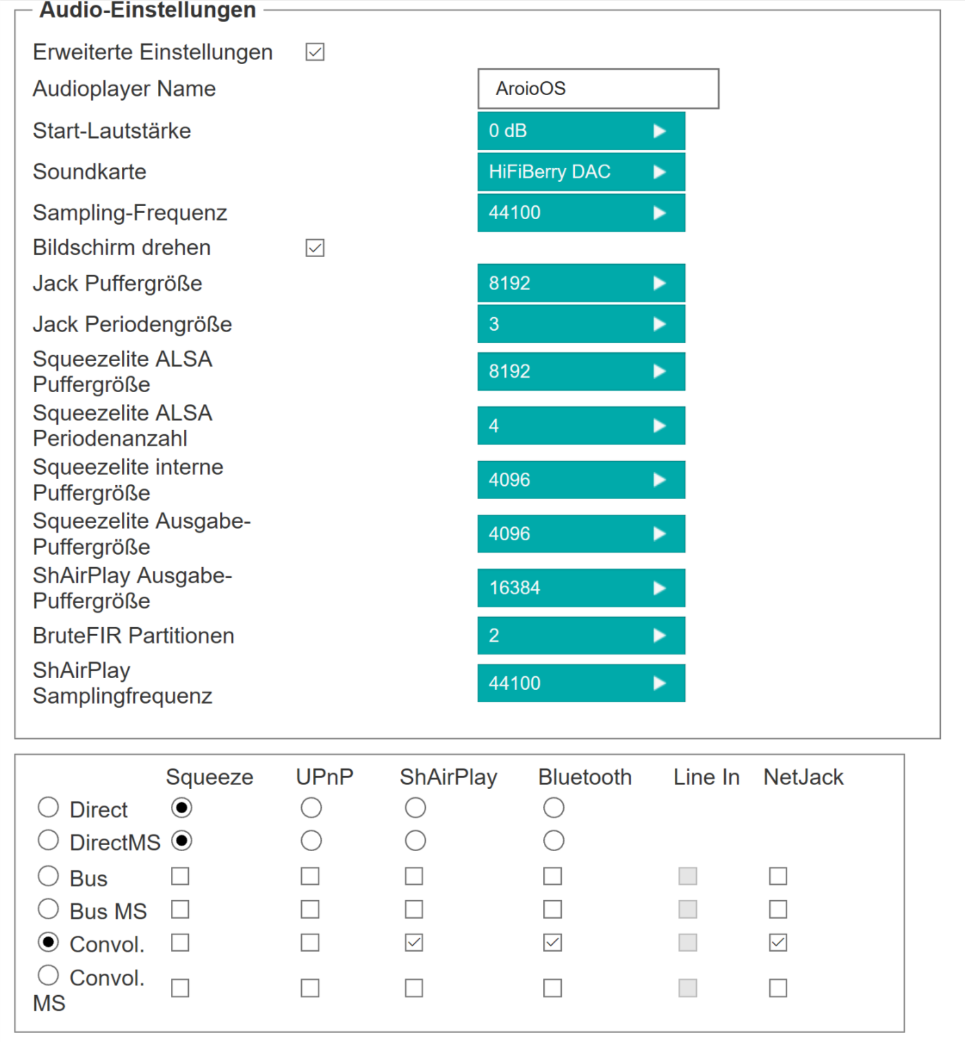
Task: Expand the Soundkarte HiFiBerry DAC dropdown
Action: coord(581,172)
